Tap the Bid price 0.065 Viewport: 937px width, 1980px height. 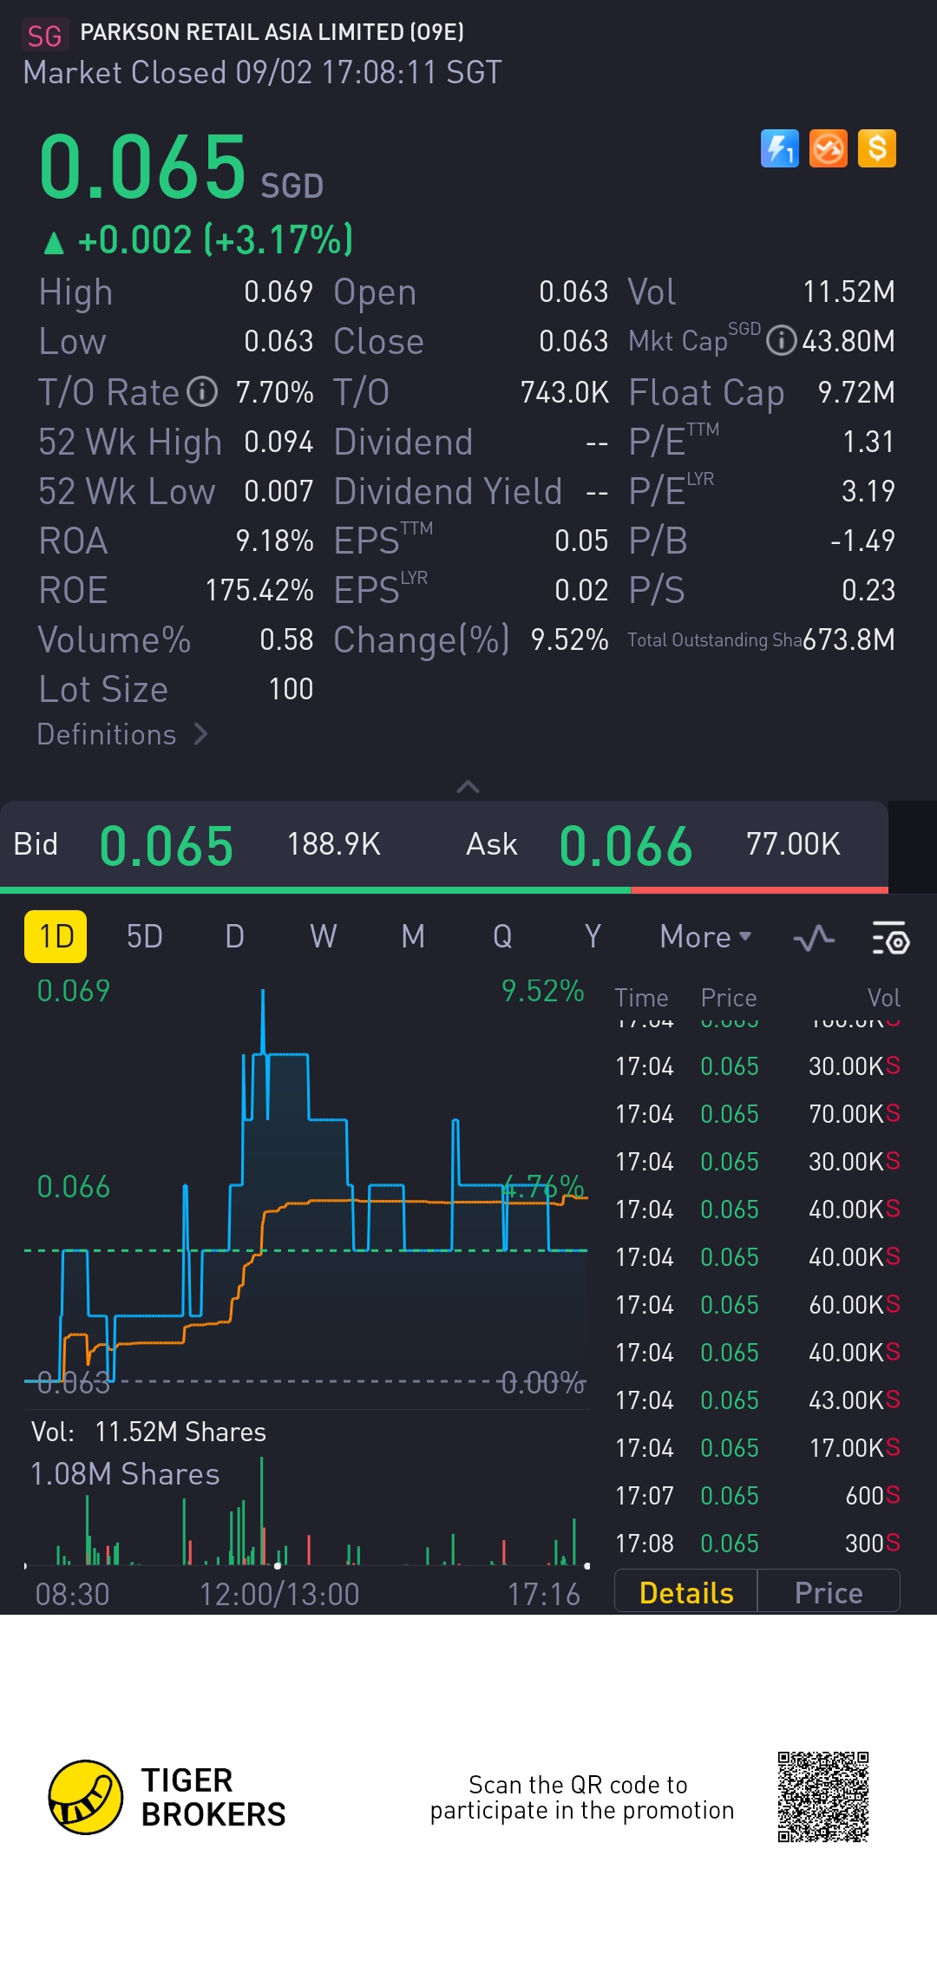click(x=166, y=845)
